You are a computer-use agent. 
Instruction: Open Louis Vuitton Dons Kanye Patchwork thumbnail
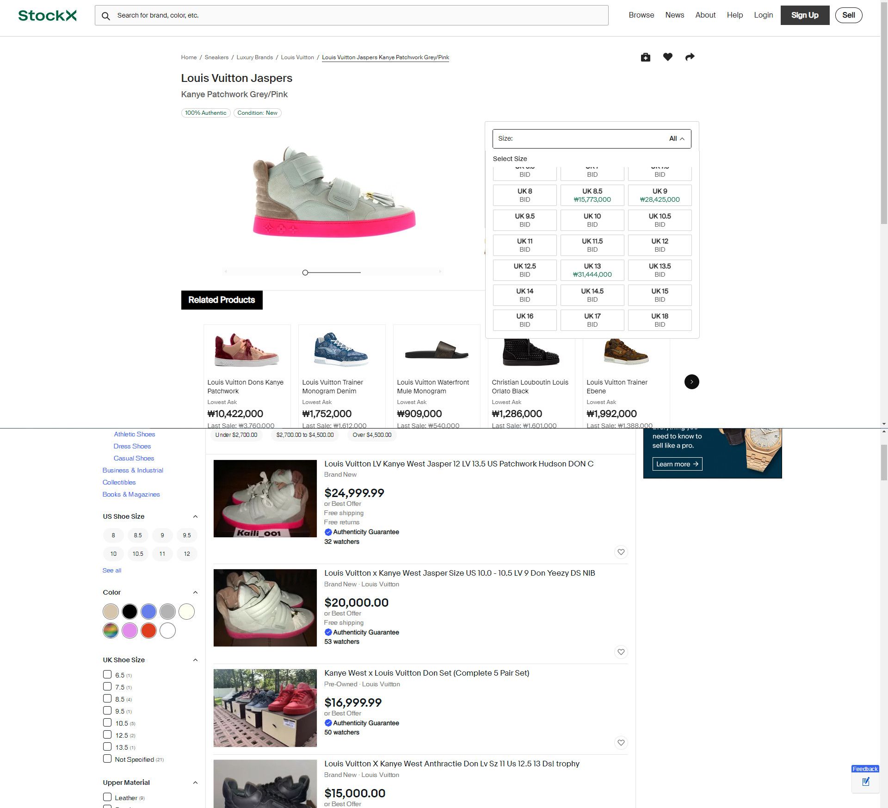(x=247, y=350)
